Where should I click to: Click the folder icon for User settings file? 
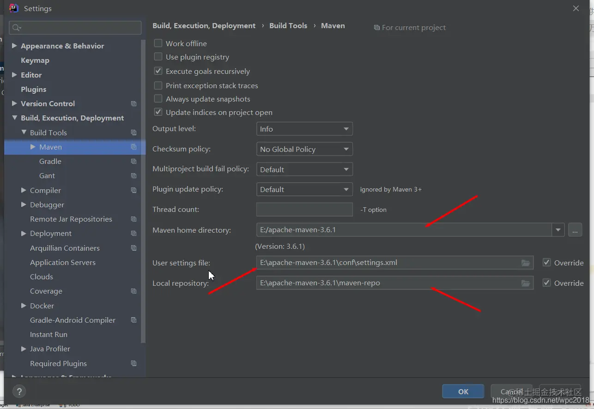(526, 263)
